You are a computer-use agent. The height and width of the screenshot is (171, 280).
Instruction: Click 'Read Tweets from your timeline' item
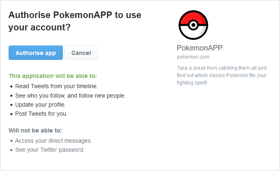tap(56, 86)
